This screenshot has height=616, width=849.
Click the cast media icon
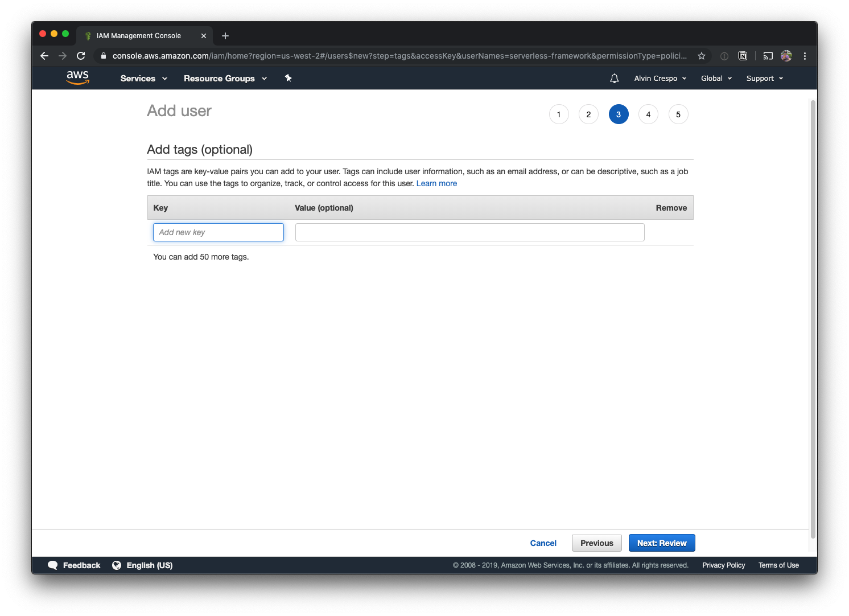[x=768, y=56]
